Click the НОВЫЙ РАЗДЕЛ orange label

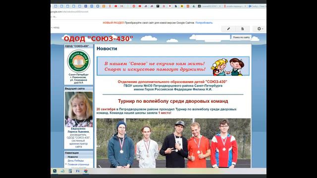[x=113, y=23]
